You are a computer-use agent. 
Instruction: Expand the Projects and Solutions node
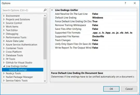4,19
